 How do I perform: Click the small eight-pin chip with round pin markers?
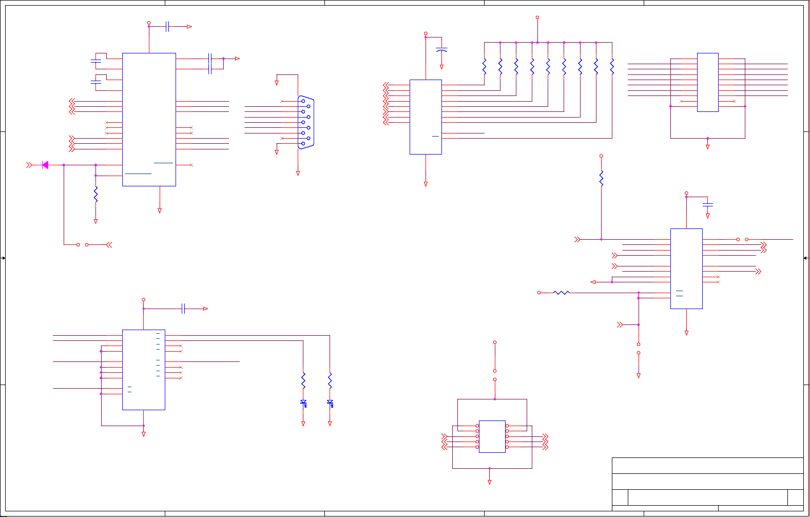[x=492, y=436]
